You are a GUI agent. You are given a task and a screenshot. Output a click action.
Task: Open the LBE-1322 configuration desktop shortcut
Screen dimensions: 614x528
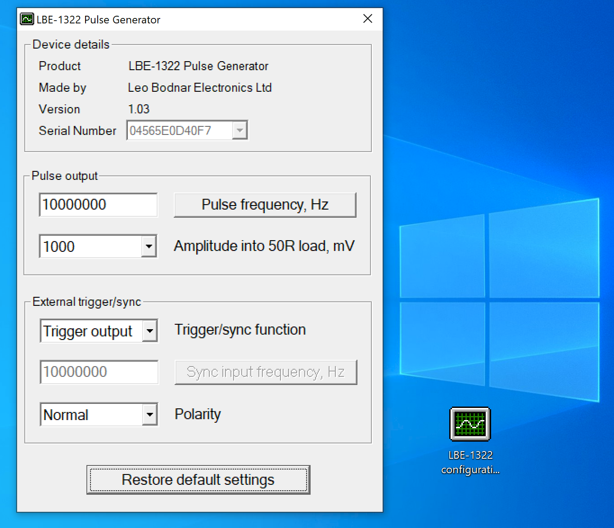(x=470, y=441)
